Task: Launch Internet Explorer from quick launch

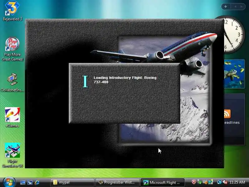Action: (x=37, y=182)
